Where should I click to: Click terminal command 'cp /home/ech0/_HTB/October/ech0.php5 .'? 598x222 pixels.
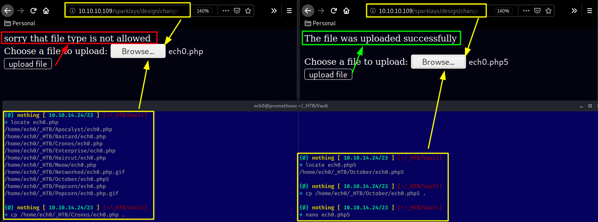pos(366,194)
